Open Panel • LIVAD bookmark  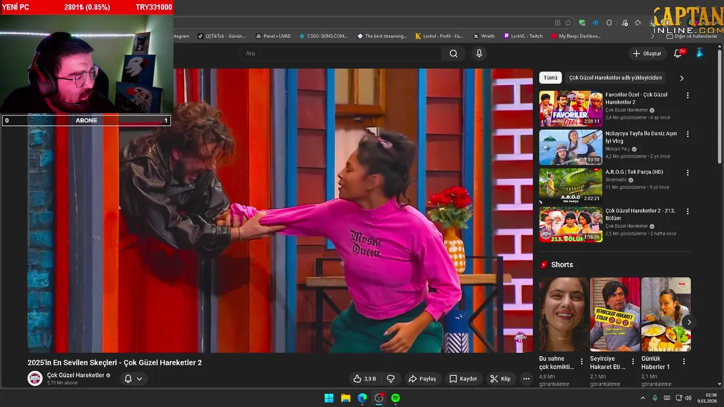[x=273, y=36]
